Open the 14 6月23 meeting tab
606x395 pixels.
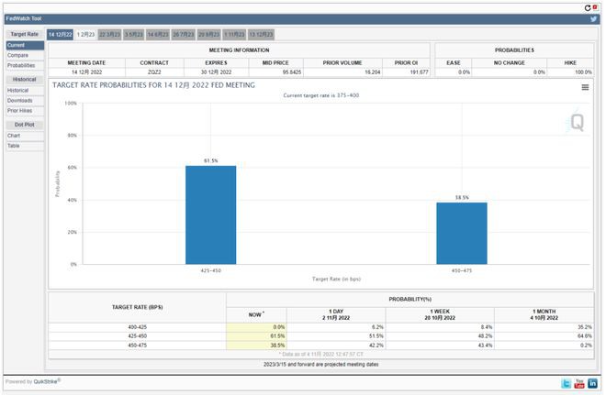[160, 33]
